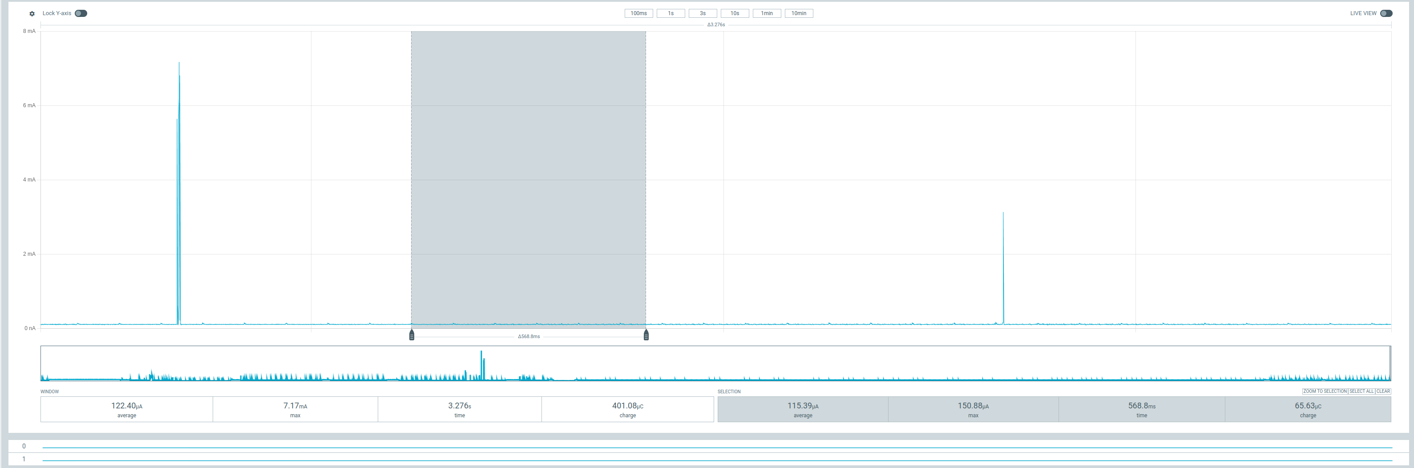The image size is (1414, 468).
Task: Select the 1s time window preset
Action: tap(670, 13)
